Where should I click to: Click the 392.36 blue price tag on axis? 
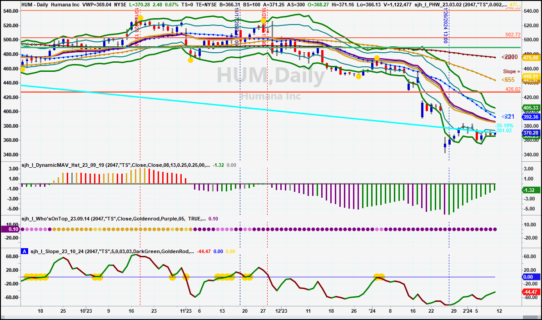click(x=531, y=117)
